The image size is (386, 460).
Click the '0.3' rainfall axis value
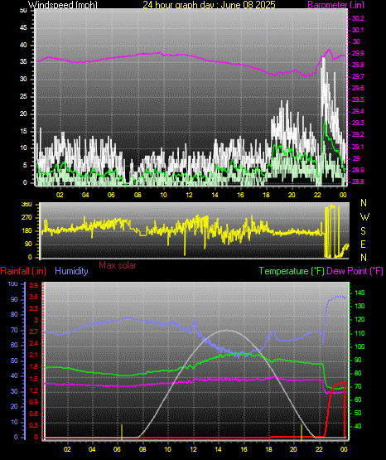tap(34, 425)
